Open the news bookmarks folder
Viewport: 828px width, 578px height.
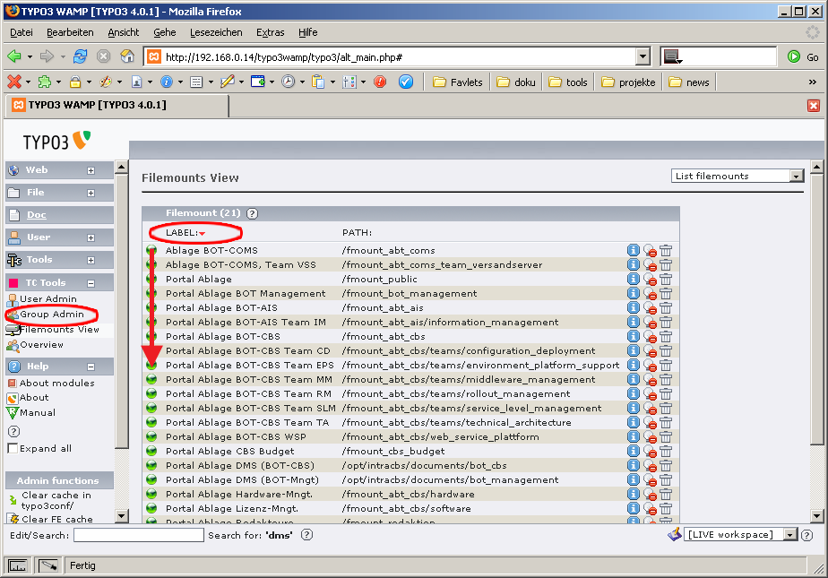point(688,82)
